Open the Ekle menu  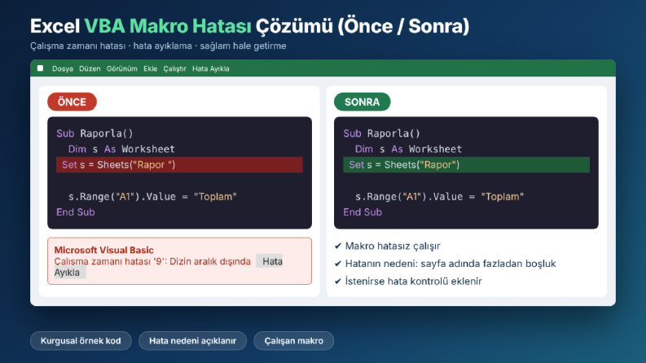[x=151, y=68]
